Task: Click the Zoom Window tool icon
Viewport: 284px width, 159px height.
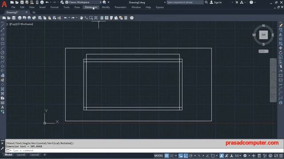Action: click(91, 18)
